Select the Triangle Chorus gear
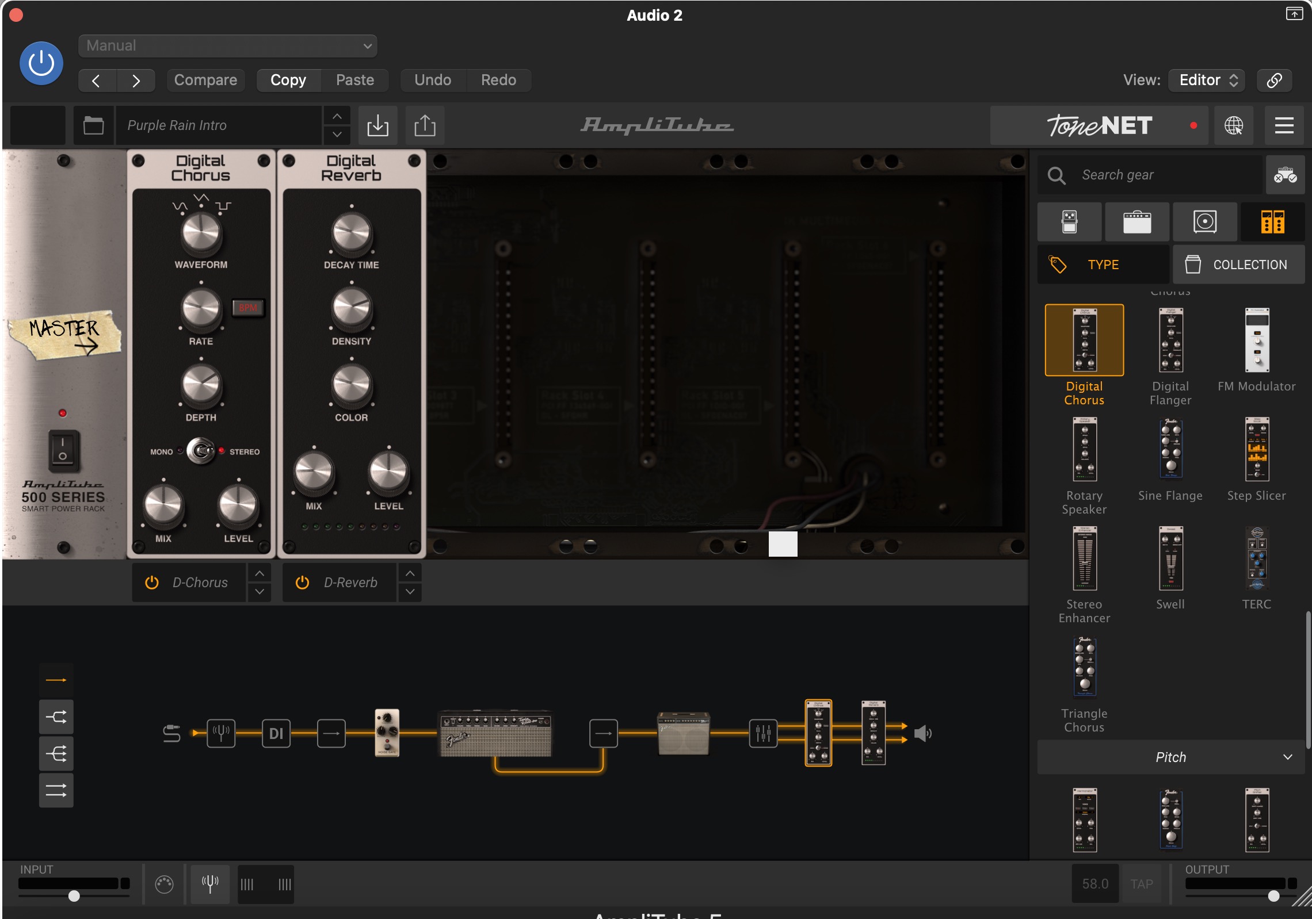 (x=1084, y=667)
